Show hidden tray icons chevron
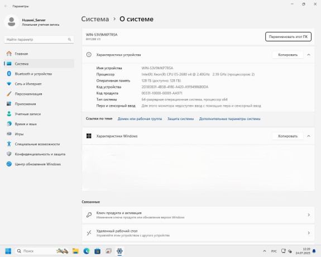The image size is (321, 257). click(x=265, y=251)
